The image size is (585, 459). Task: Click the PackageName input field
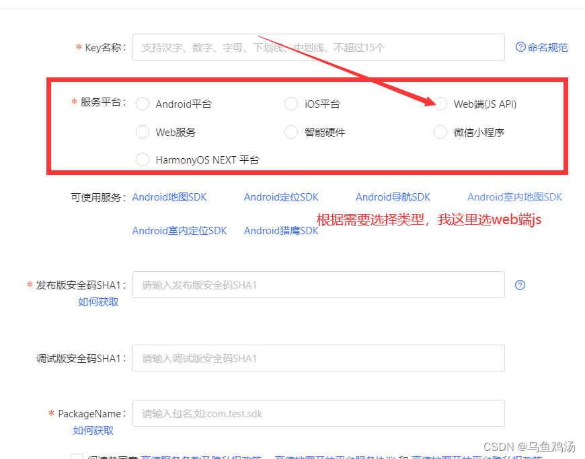pos(318,413)
